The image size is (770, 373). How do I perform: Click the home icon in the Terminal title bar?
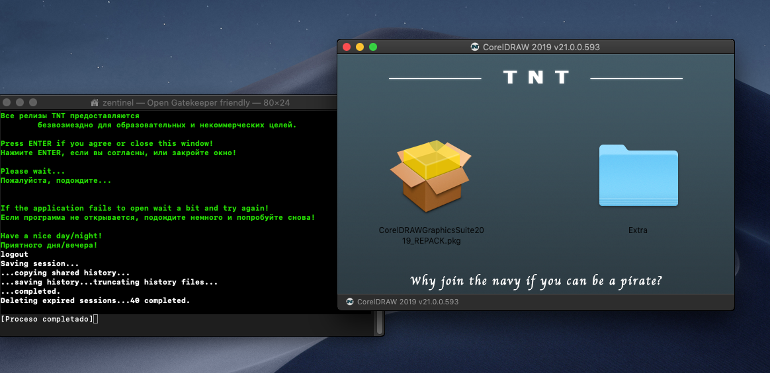click(95, 103)
